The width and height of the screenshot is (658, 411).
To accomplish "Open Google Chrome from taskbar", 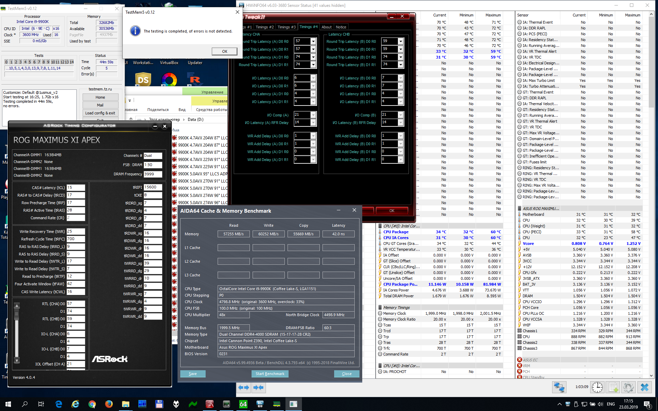I will [x=92, y=404].
